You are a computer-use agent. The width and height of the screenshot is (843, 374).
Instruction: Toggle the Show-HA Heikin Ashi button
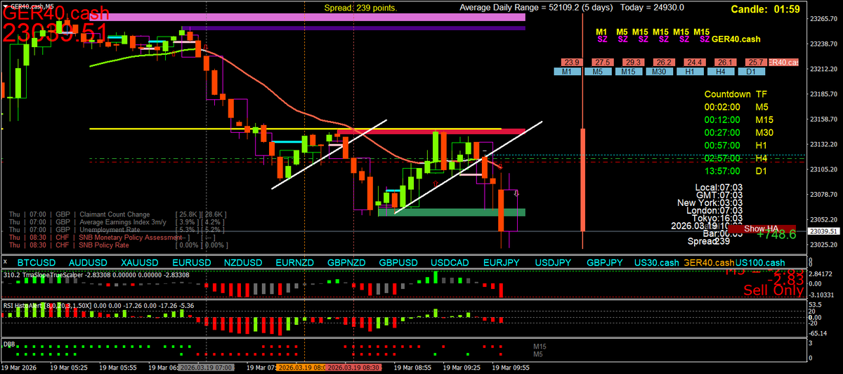762,229
